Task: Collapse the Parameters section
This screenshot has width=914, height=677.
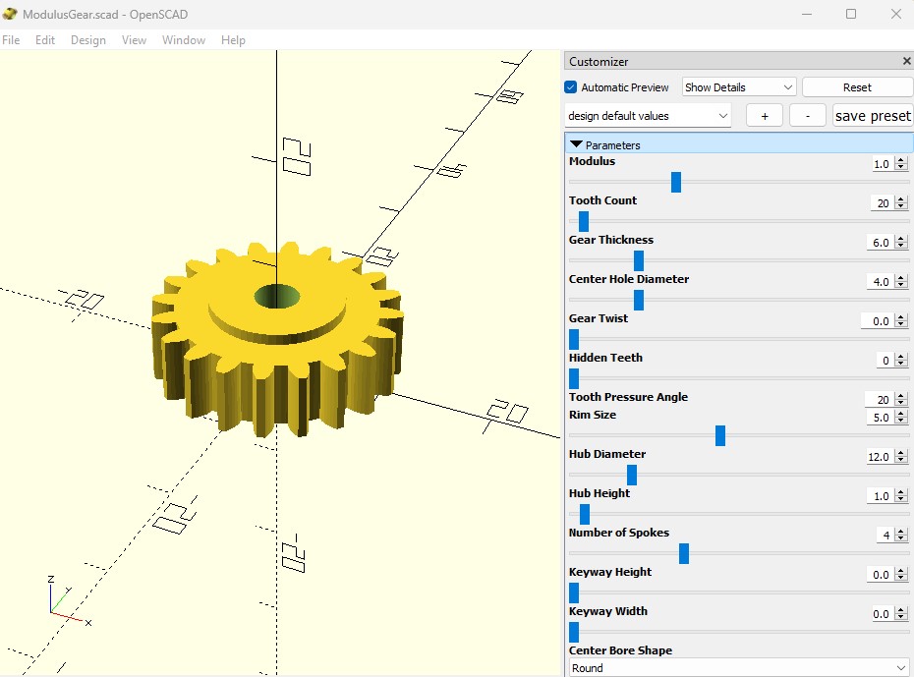Action: [576, 143]
